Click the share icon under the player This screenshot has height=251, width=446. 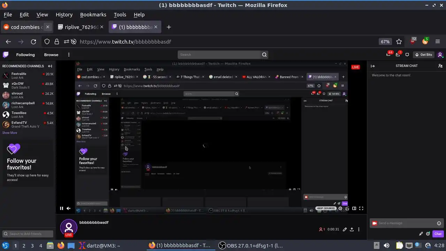[352, 229]
